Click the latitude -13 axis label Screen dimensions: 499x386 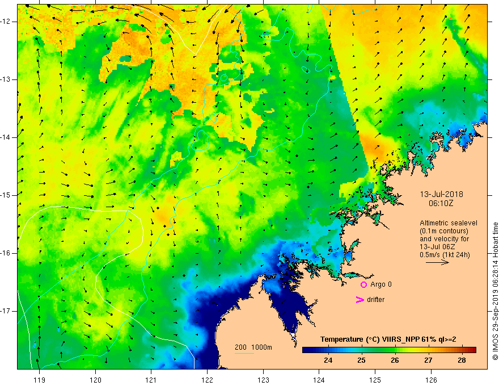[6, 79]
